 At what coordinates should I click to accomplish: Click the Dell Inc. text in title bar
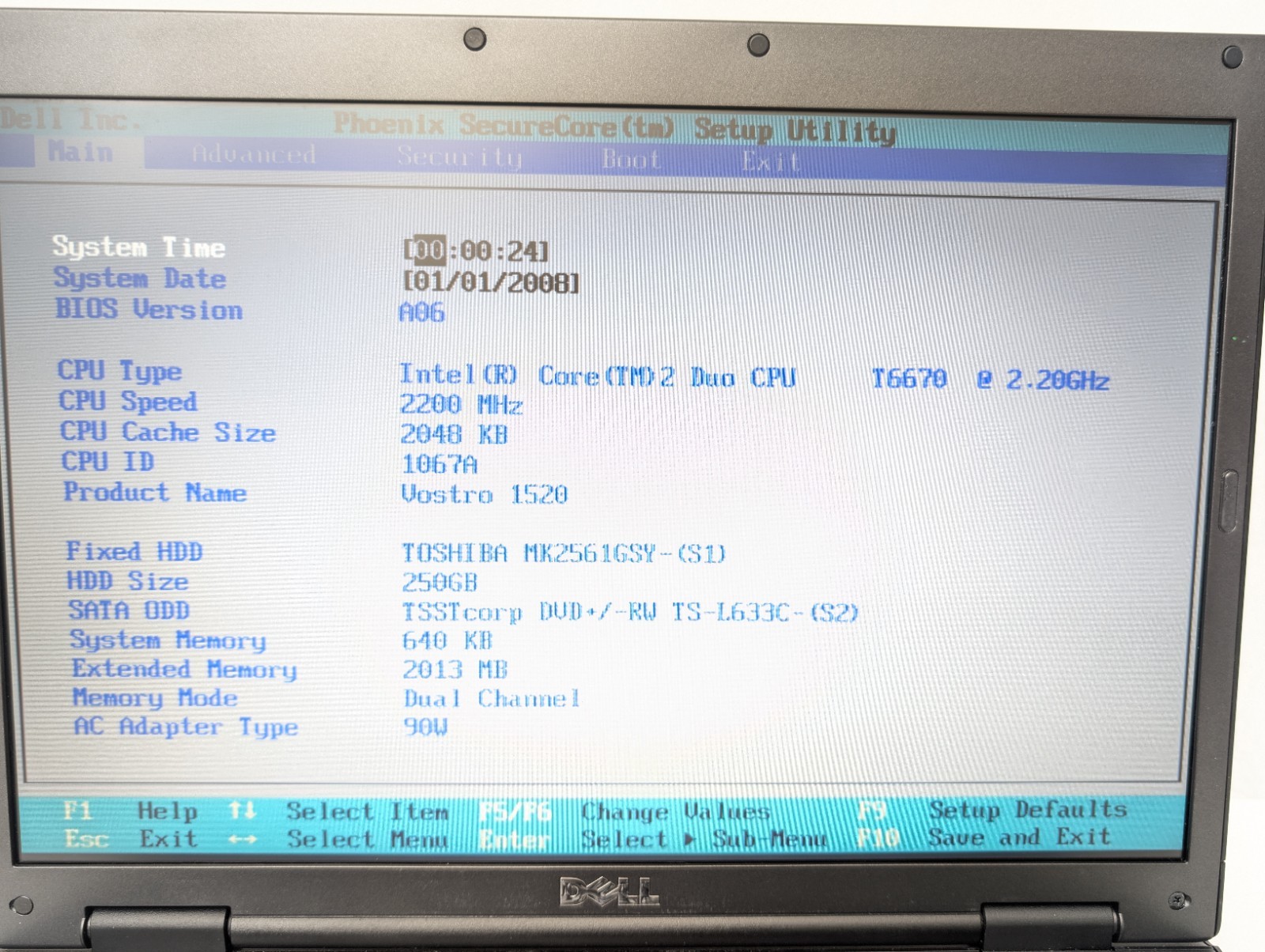pos(70,119)
